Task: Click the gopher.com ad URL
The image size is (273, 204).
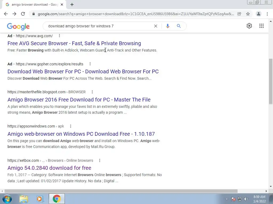Action: point(49,64)
